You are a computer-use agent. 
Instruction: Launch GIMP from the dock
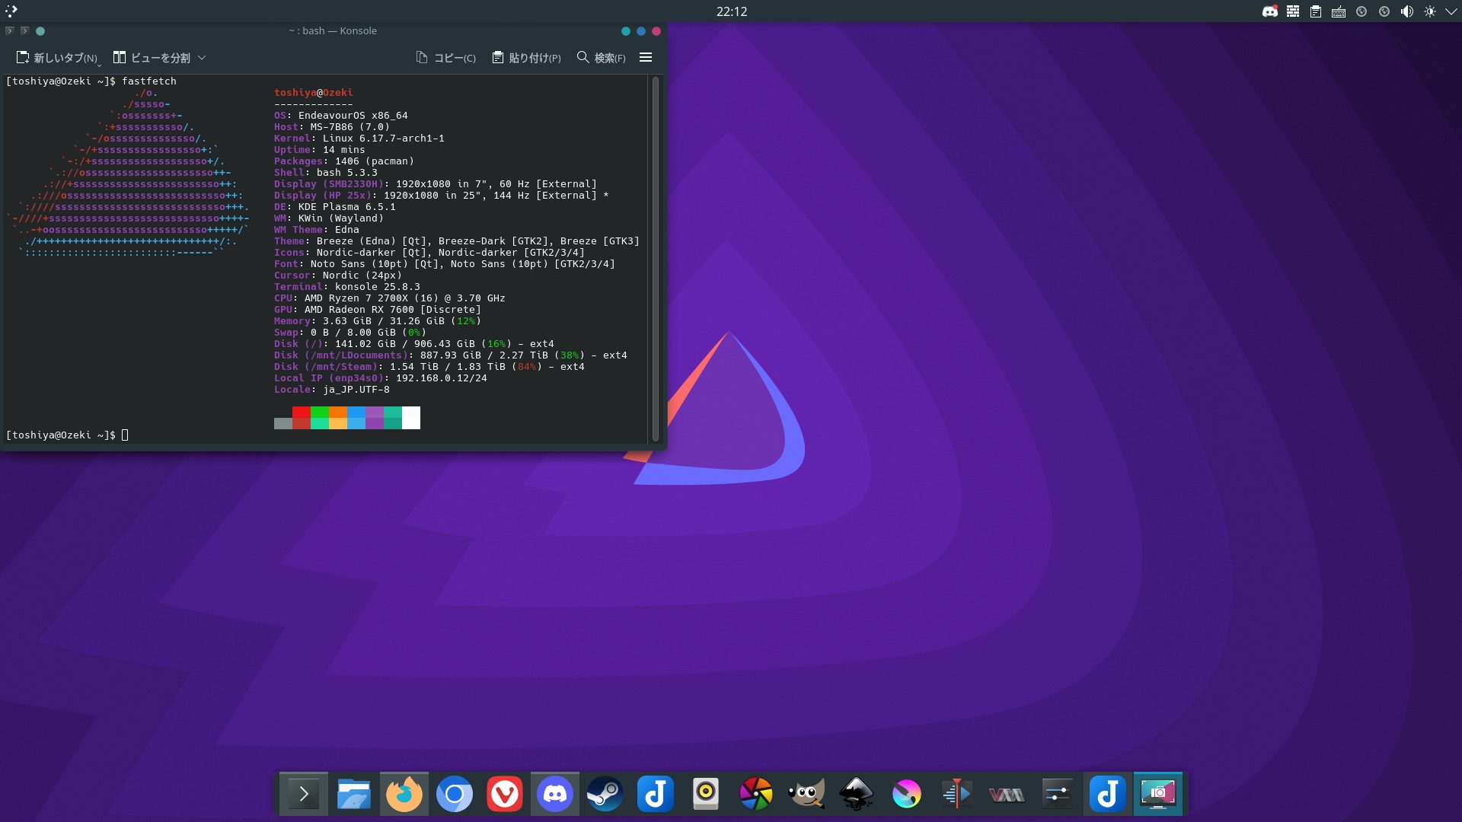pos(806,795)
